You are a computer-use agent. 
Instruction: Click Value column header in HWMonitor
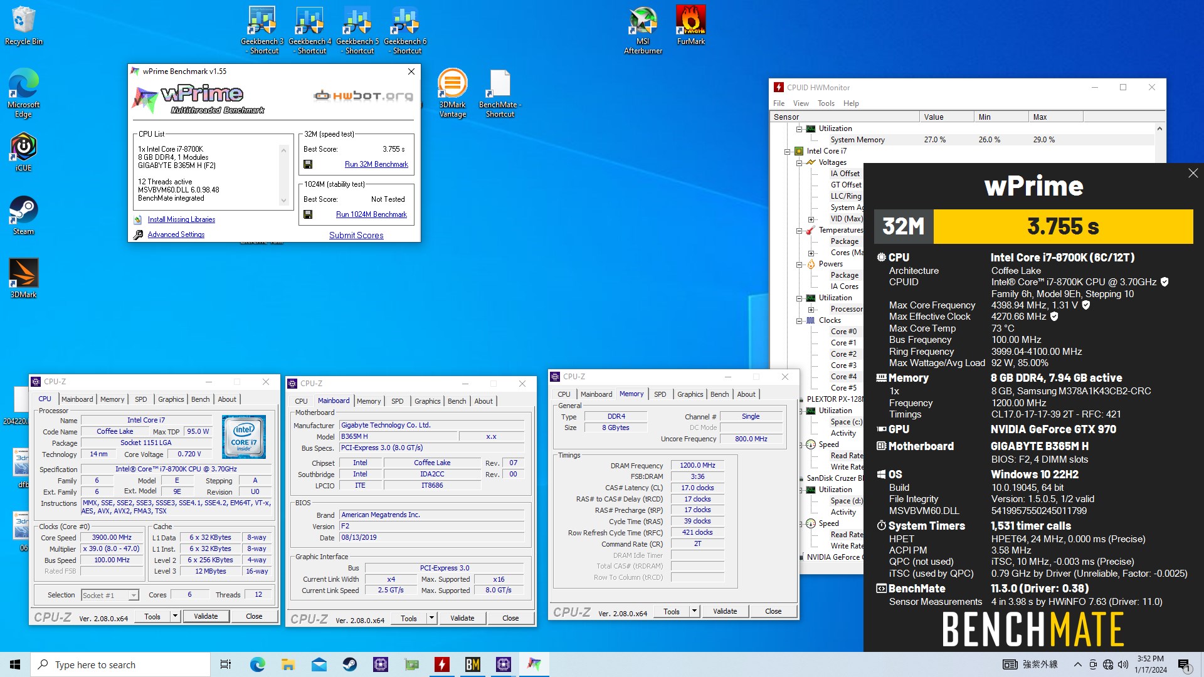point(946,117)
